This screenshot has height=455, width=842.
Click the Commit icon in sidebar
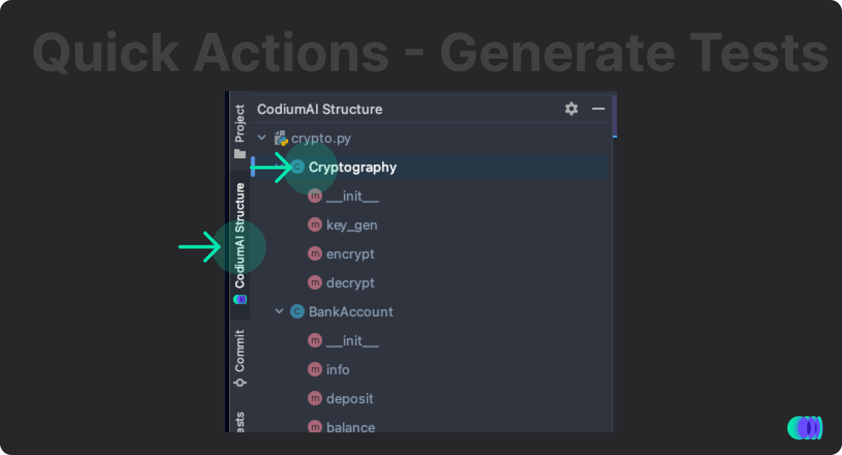click(x=240, y=383)
